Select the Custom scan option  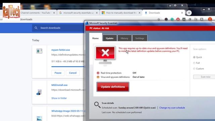[x=194, y=69]
